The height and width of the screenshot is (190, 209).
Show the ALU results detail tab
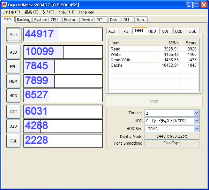[113, 31]
